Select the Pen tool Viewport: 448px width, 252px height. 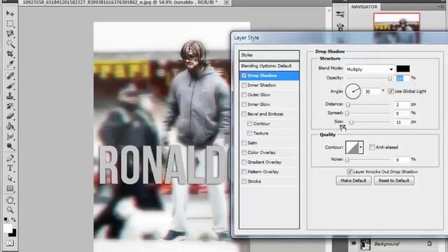(x=10, y=158)
